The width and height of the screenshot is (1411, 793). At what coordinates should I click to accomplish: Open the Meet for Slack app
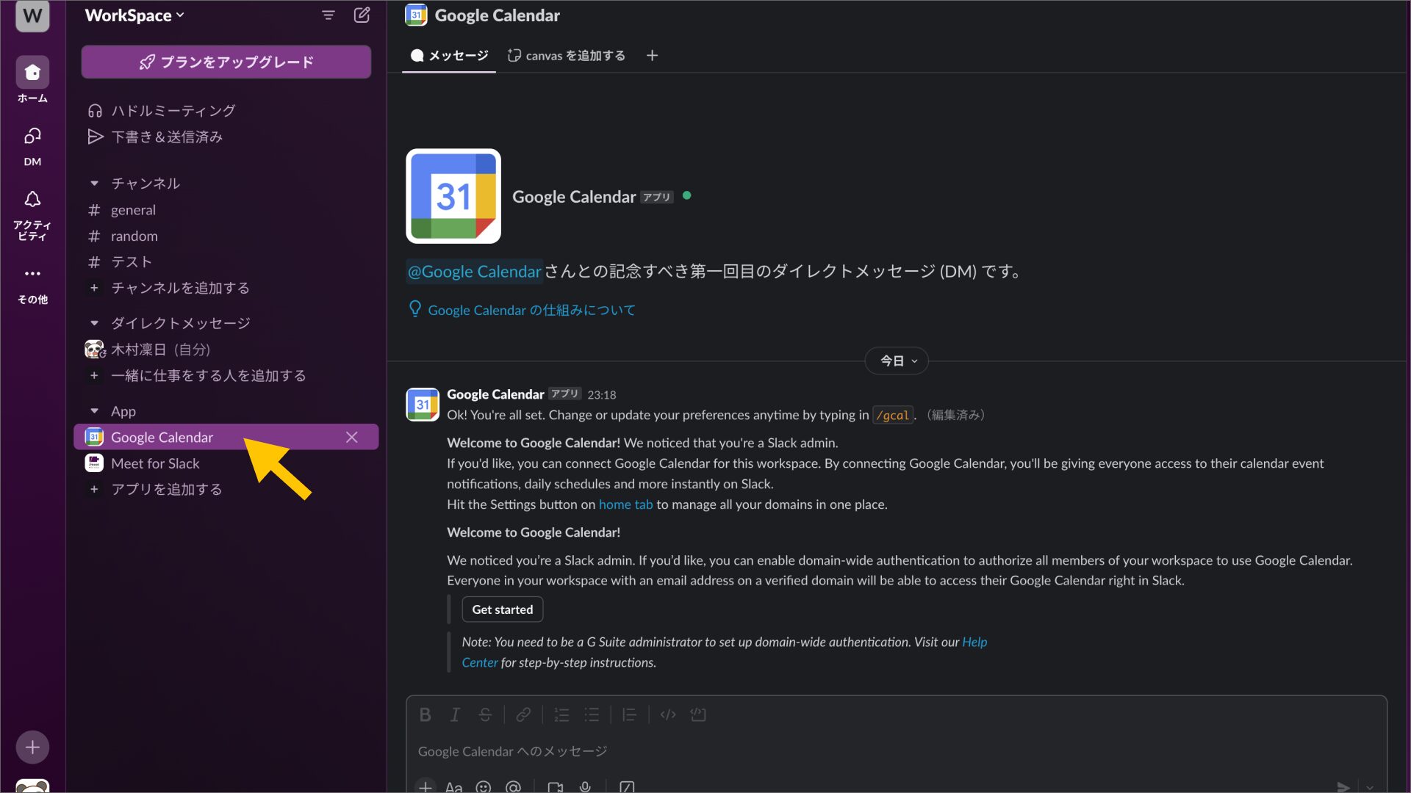[x=155, y=463]
